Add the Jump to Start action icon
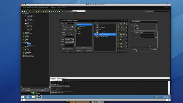 point(121,34)
